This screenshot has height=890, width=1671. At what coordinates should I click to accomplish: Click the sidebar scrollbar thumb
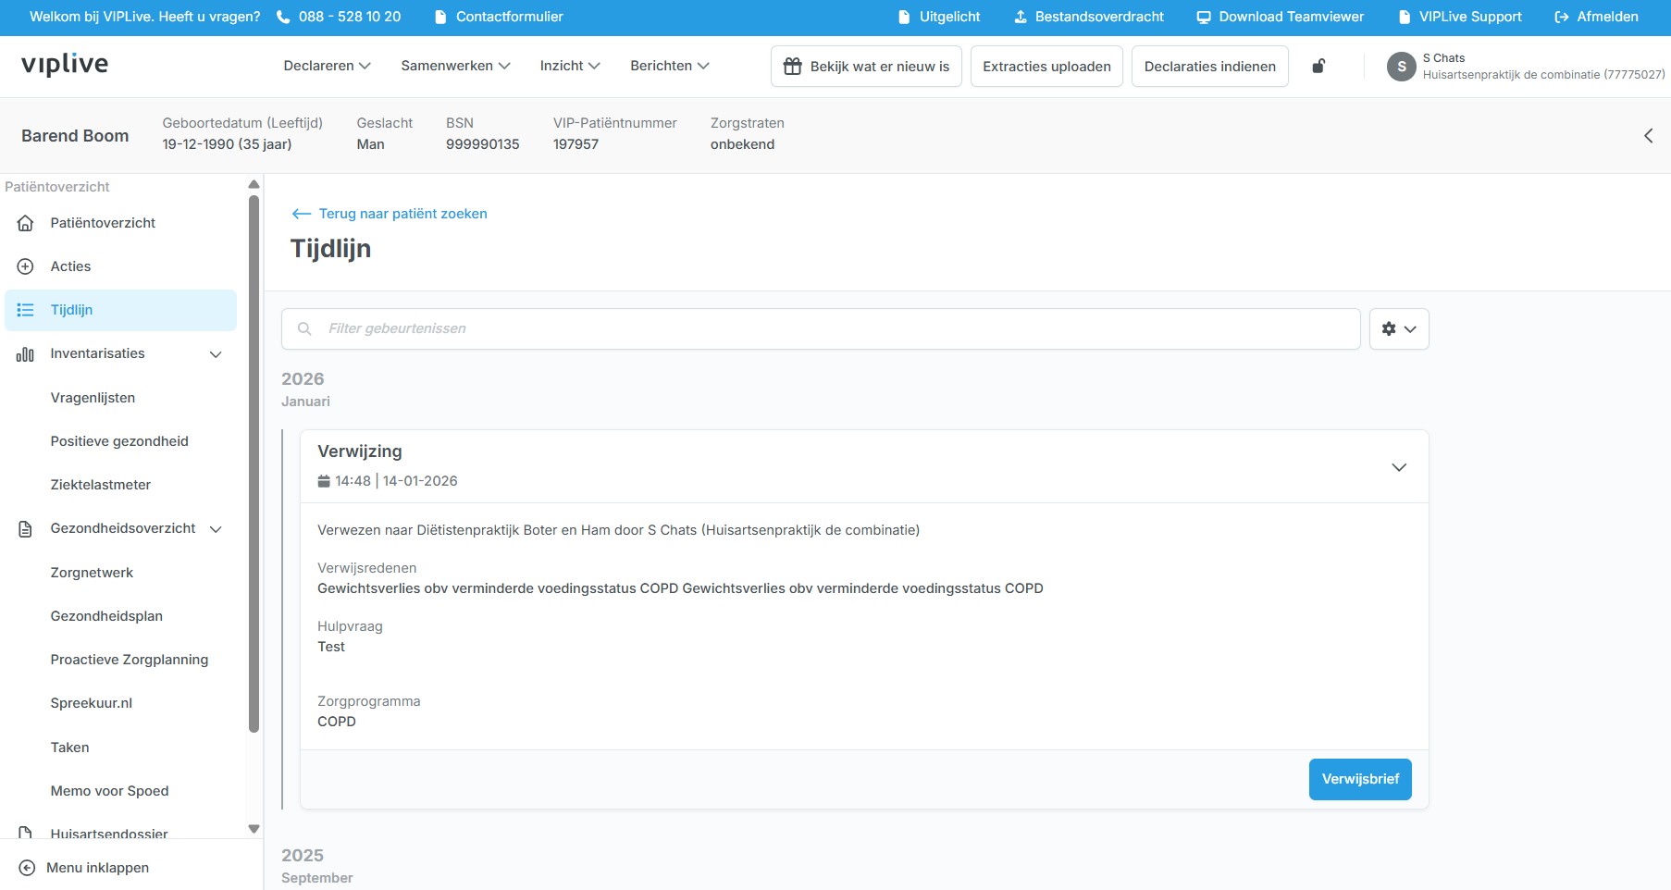point(254,463)
